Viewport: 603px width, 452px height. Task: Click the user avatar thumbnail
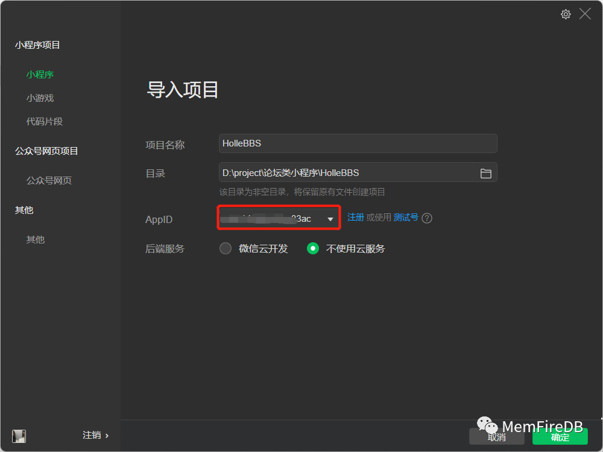pos(19,436)
